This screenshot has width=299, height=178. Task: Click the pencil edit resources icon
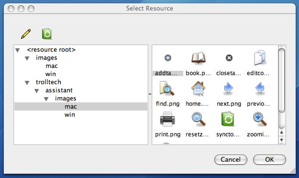pyautogui.click(x=26, y=34)
